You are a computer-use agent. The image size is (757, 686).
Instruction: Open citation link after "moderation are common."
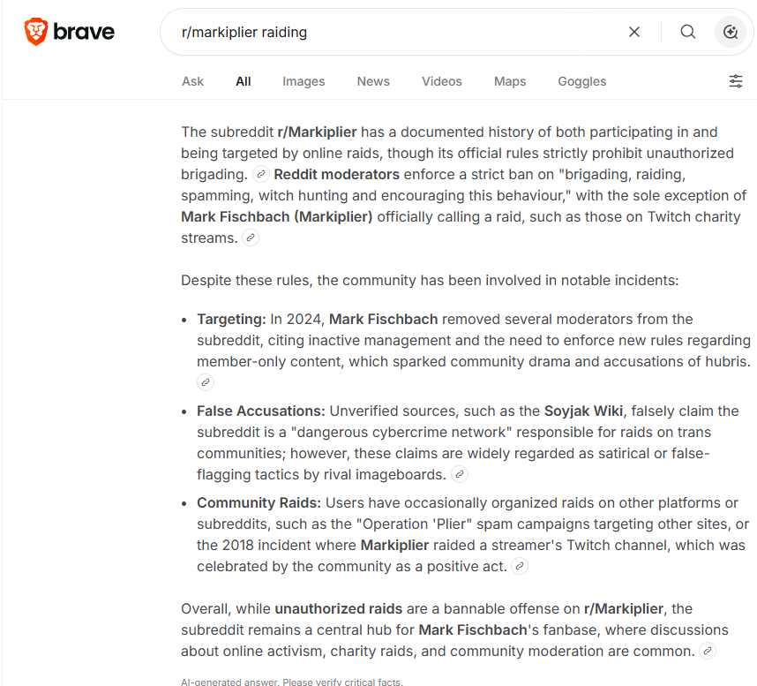pos(708,651)
